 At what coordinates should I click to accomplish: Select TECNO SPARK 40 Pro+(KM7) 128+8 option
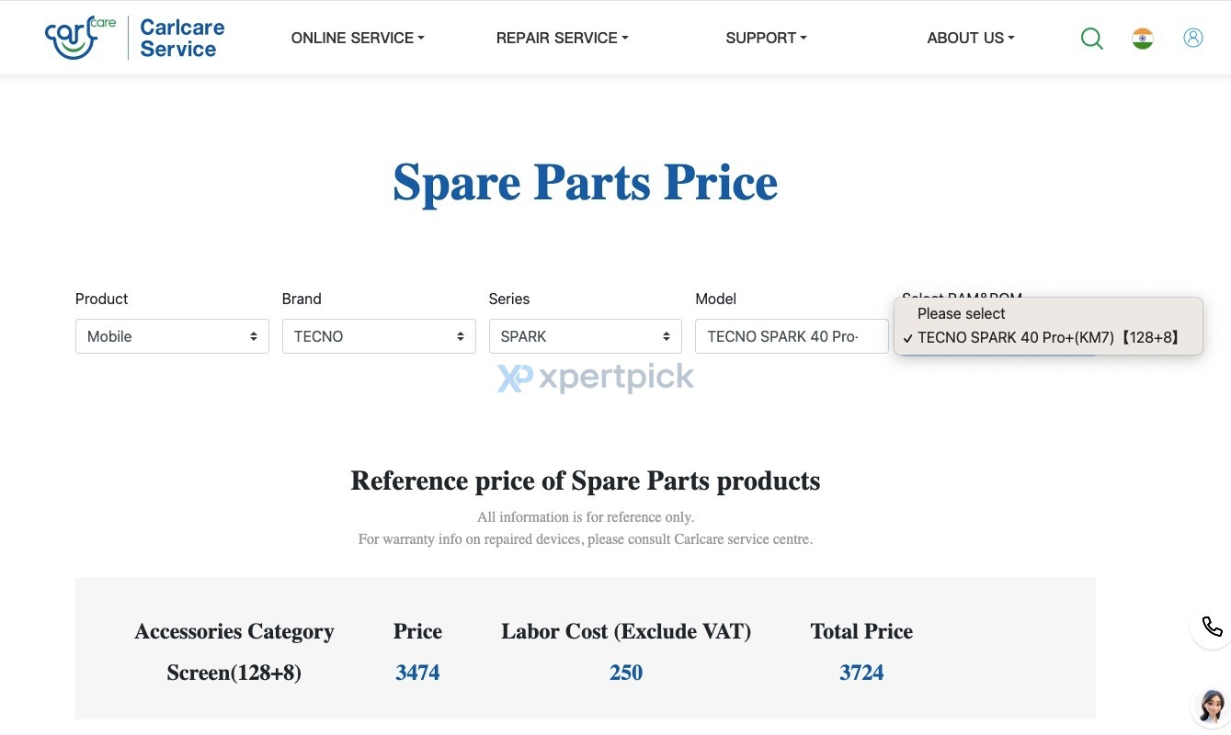click(x=1048, y=337)
